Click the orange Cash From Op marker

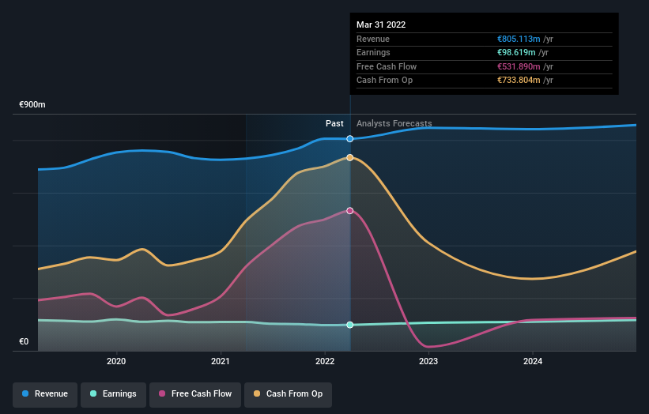(349, 157)
